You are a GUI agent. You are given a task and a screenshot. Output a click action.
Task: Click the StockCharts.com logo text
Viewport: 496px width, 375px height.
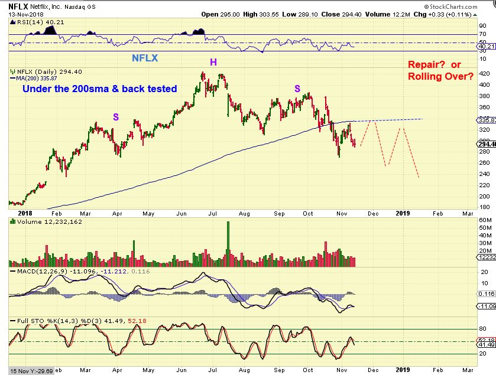click(x=450, y=6)
